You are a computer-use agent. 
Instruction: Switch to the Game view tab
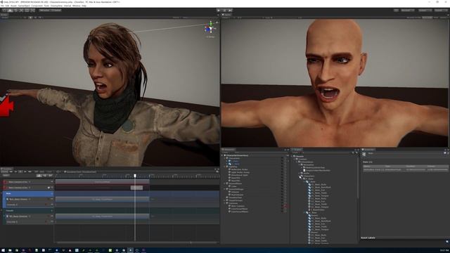[226, 14]
